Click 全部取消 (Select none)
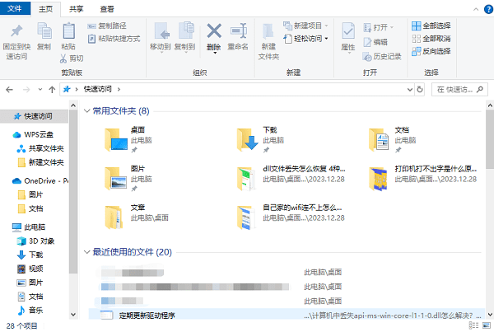Viewport: 494px width, 332px height. (x=431, y=39)
